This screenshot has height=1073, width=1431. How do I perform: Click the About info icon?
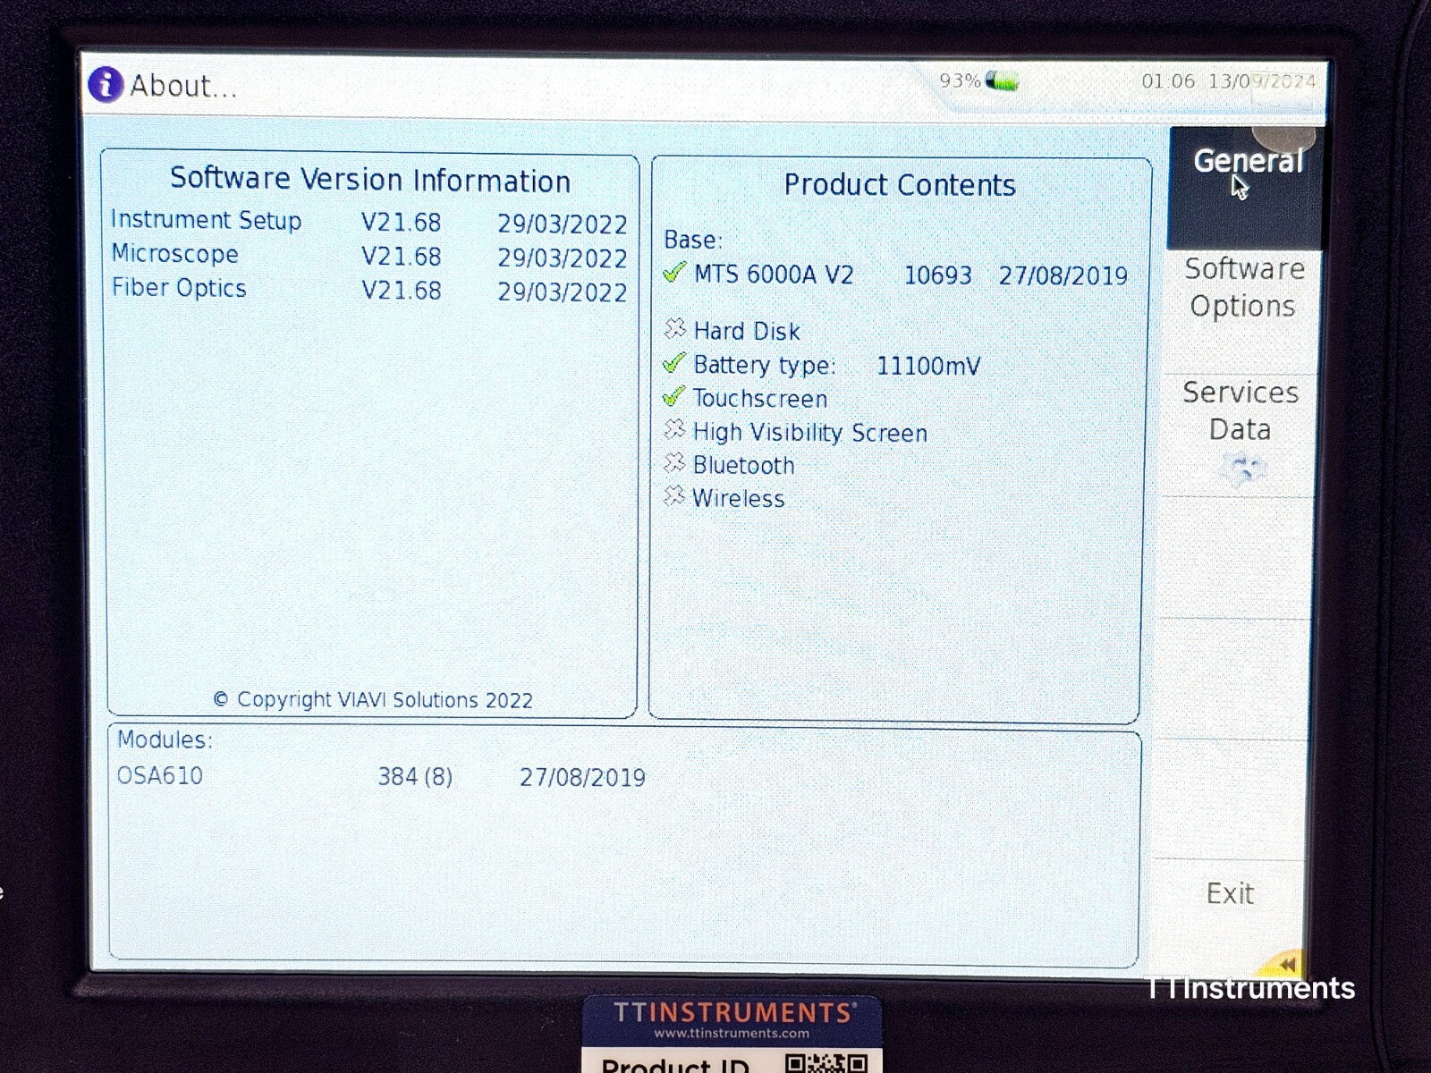pyautogui.click(x=106, y=85)
